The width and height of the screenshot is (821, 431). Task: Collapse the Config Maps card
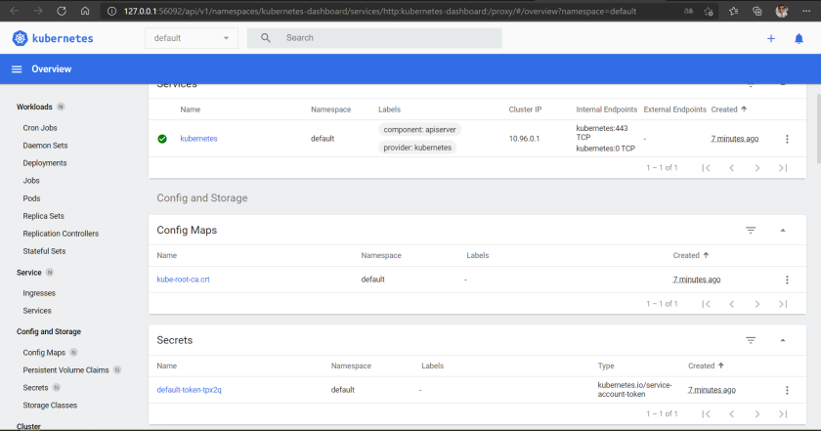(x=783, y=230)
